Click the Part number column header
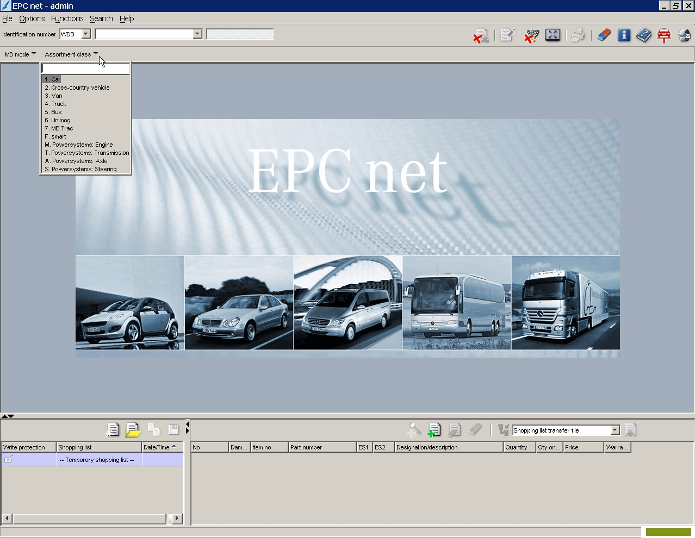This screenshot has height=538, width=695. (x=322, y=447)
